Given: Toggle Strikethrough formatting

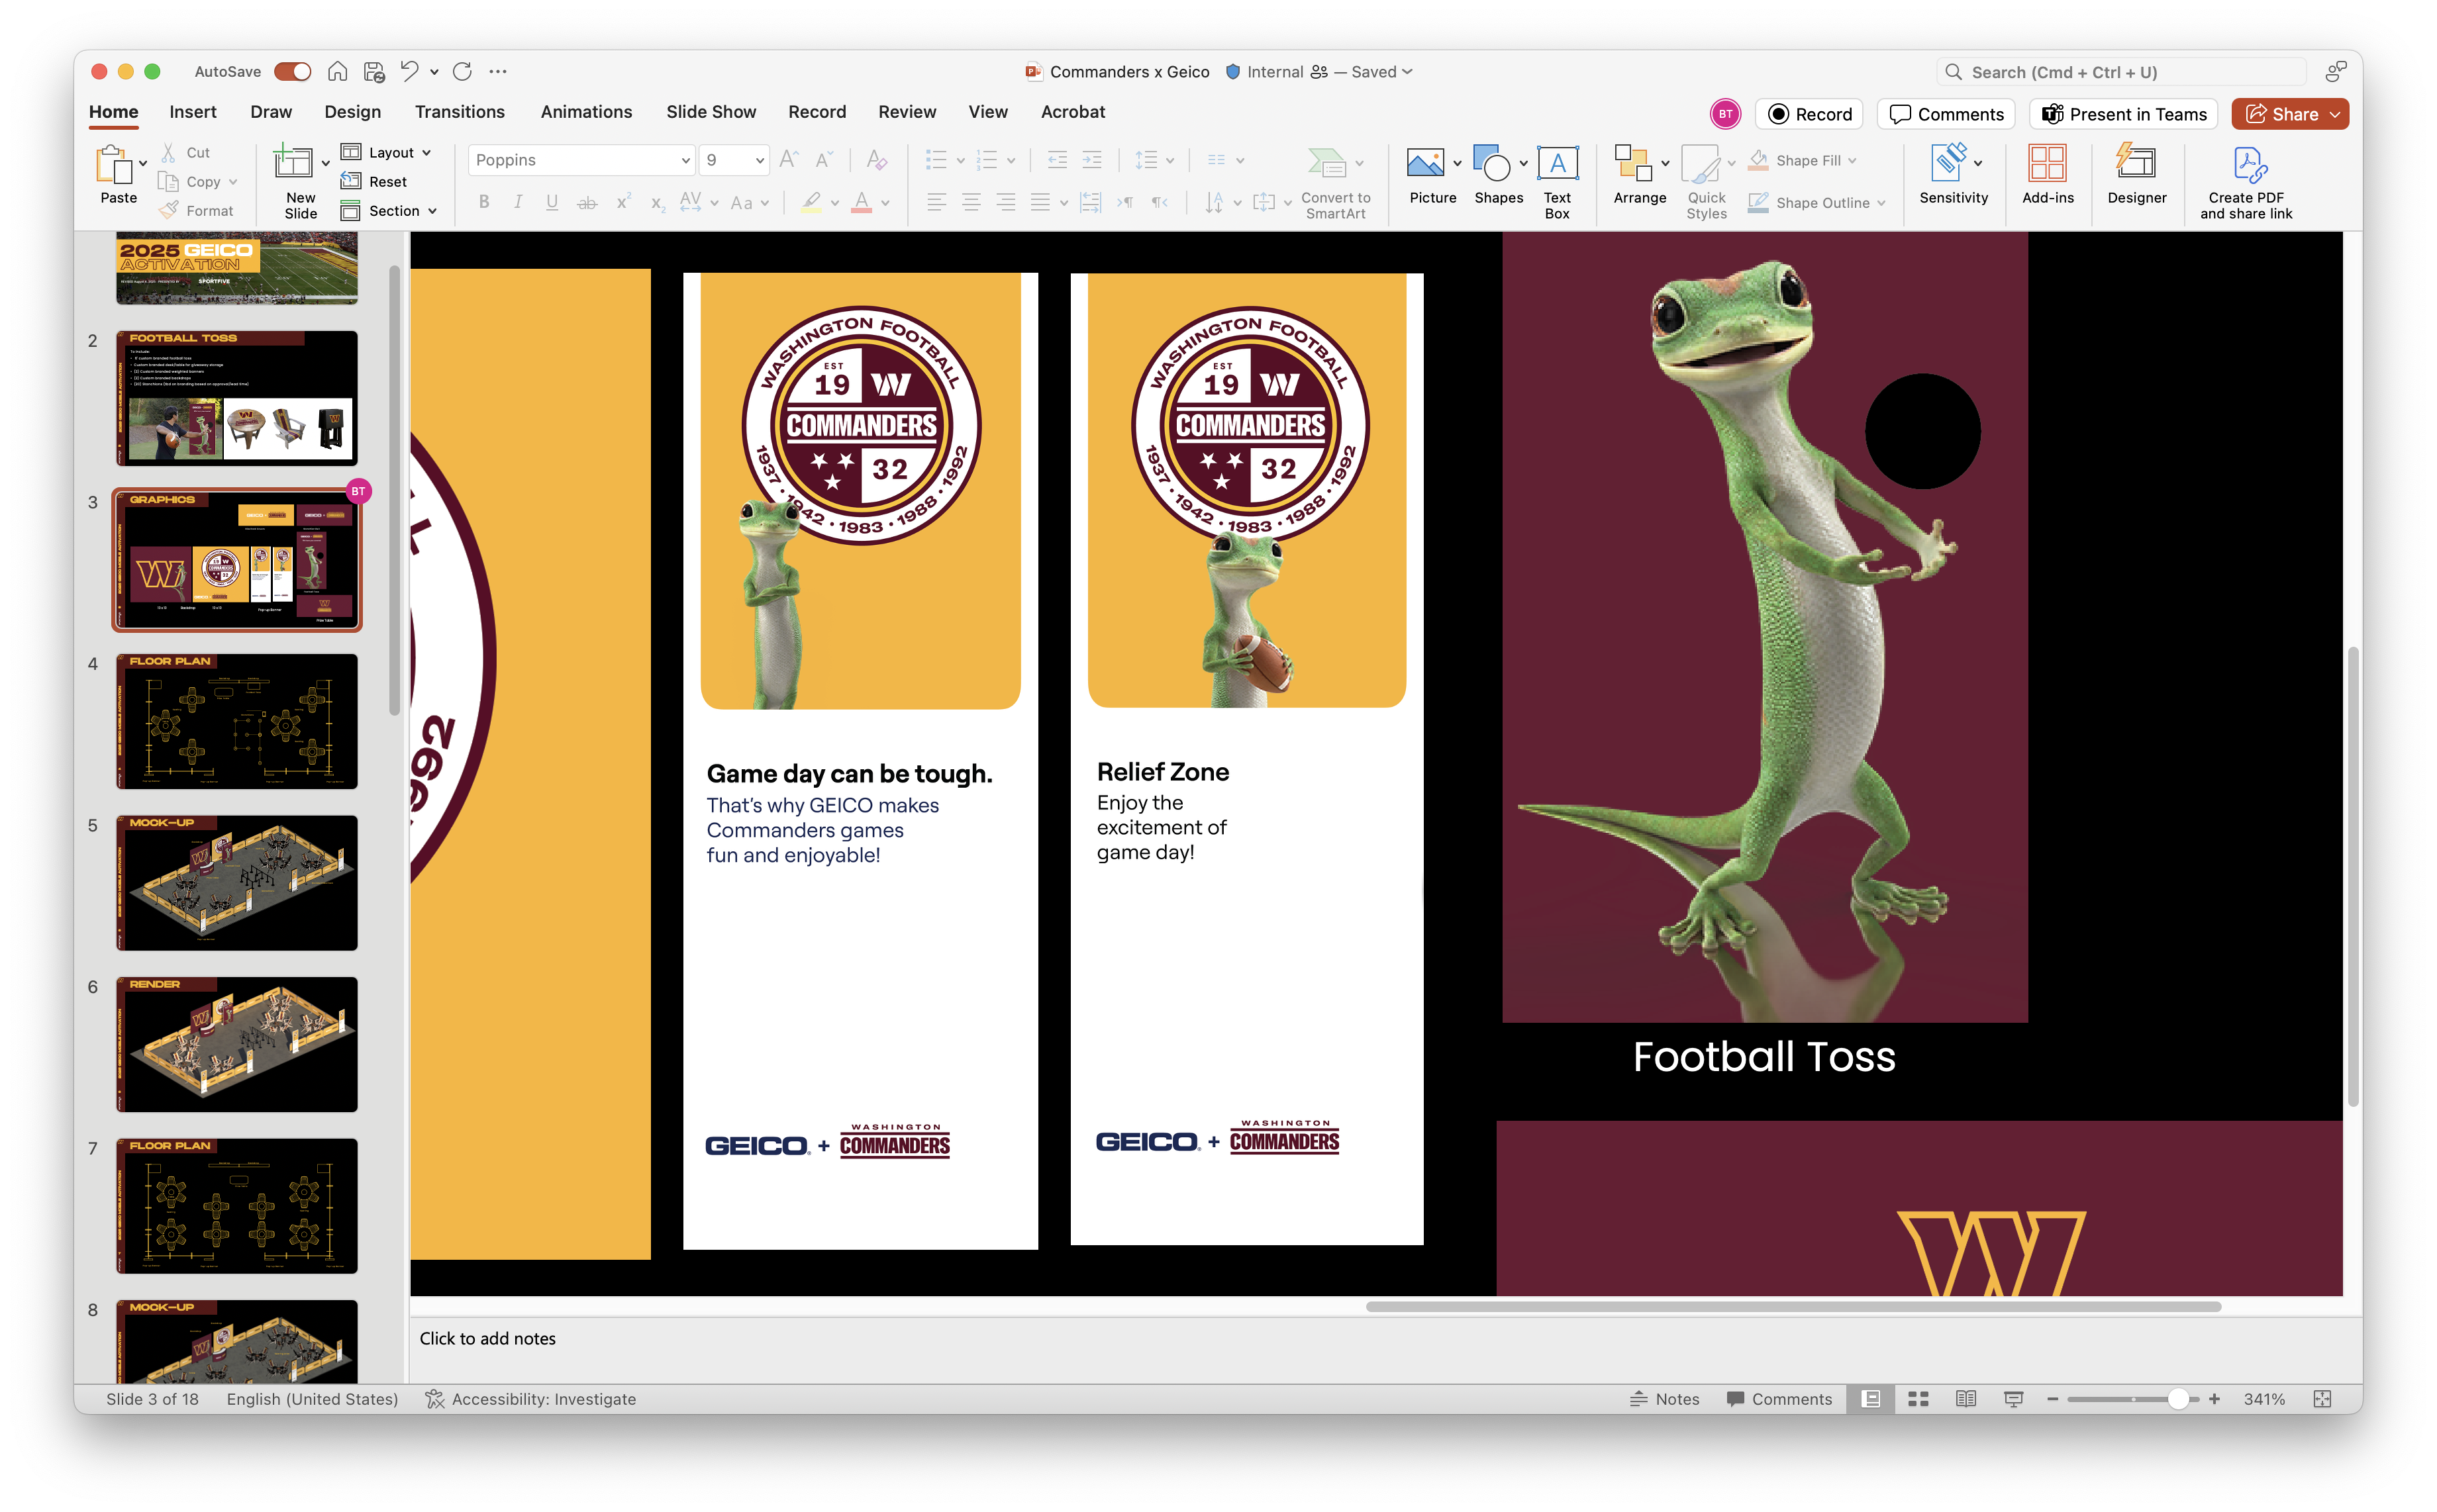Looking at the screenshot, I should pos(587,203).
